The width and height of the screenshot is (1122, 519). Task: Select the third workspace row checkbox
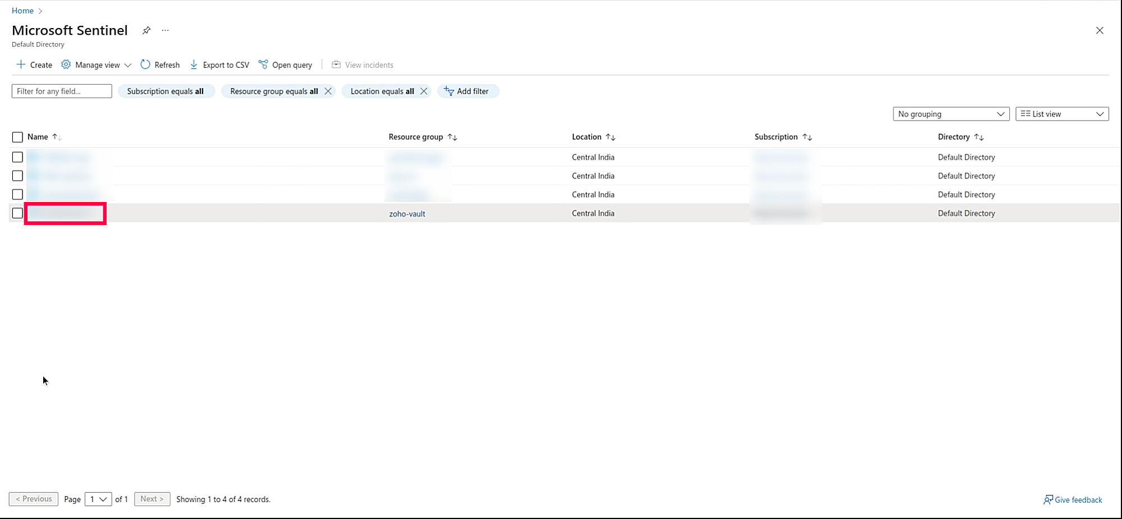(x=17, y=194)
